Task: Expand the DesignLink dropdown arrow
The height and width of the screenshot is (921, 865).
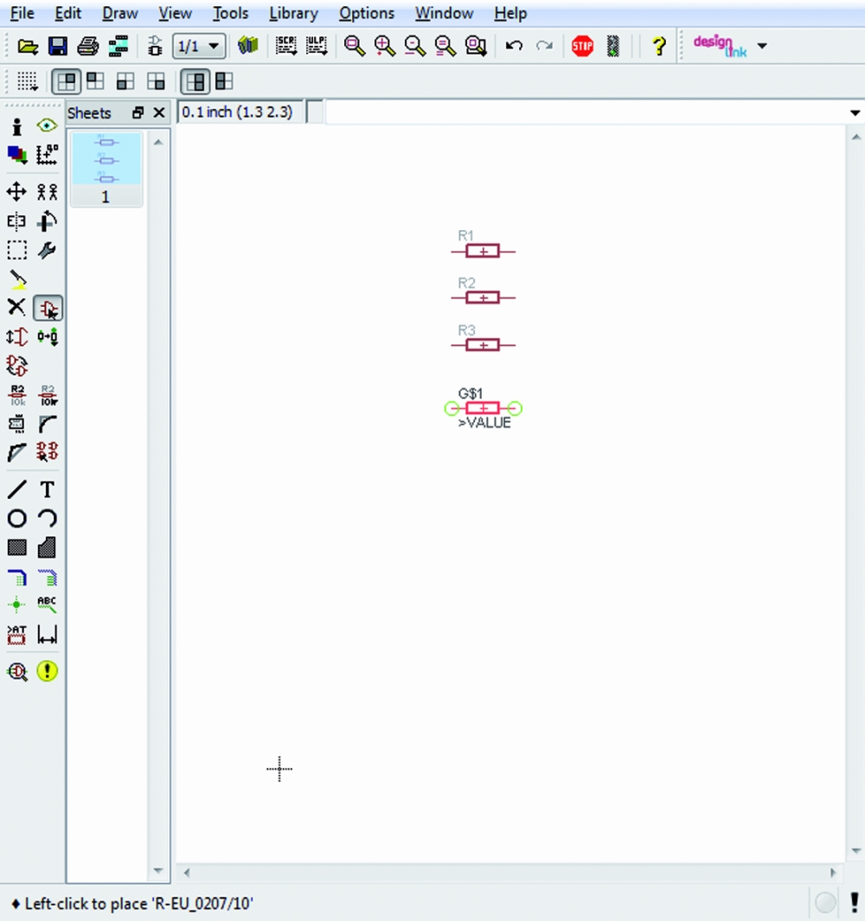Action: tap(762, 47)
